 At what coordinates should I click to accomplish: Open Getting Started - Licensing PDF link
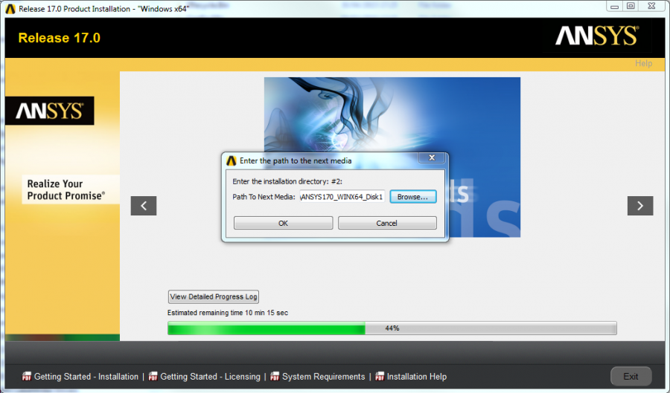click(x=210, y=377)
